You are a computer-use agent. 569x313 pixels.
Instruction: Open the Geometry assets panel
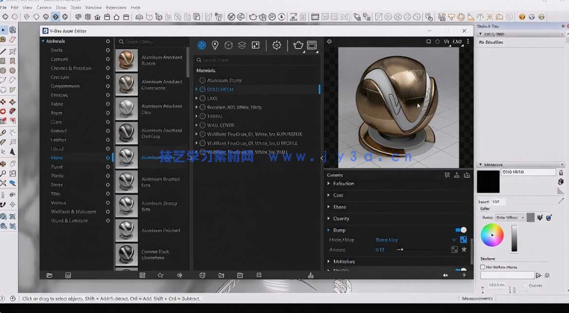[x=228, y=45]
